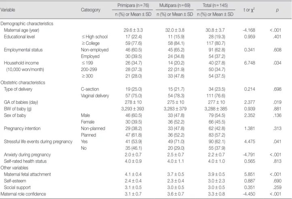Click the value "3,283 ± 379"
Screen dimensions: 292x199
[175, 109]
